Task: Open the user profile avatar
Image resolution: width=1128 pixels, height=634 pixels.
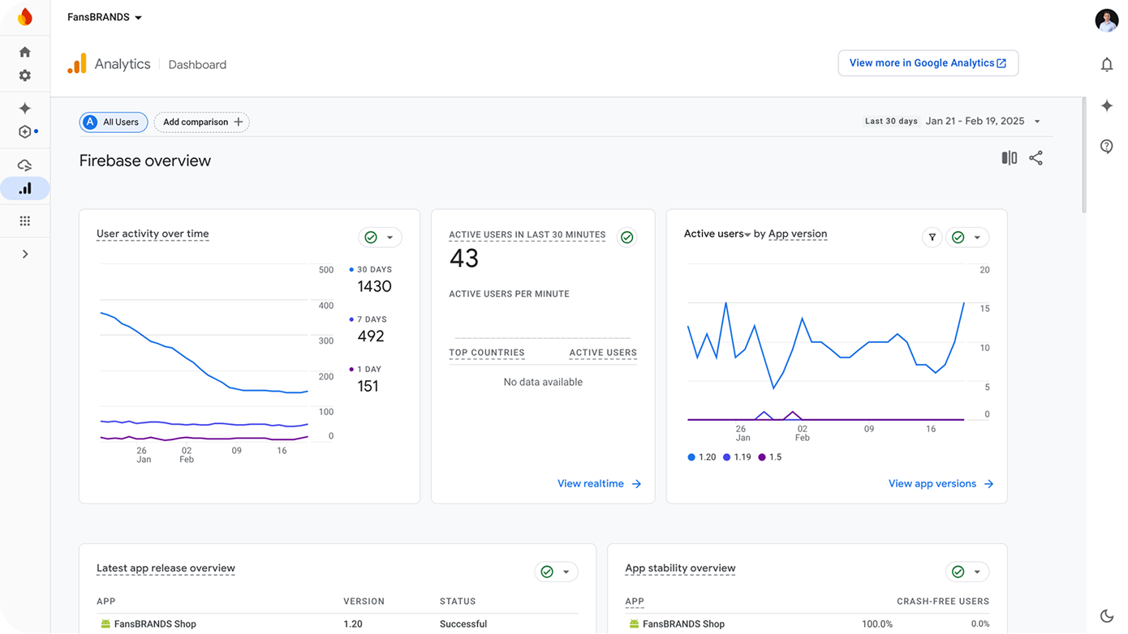Action: click(1106, 19)
